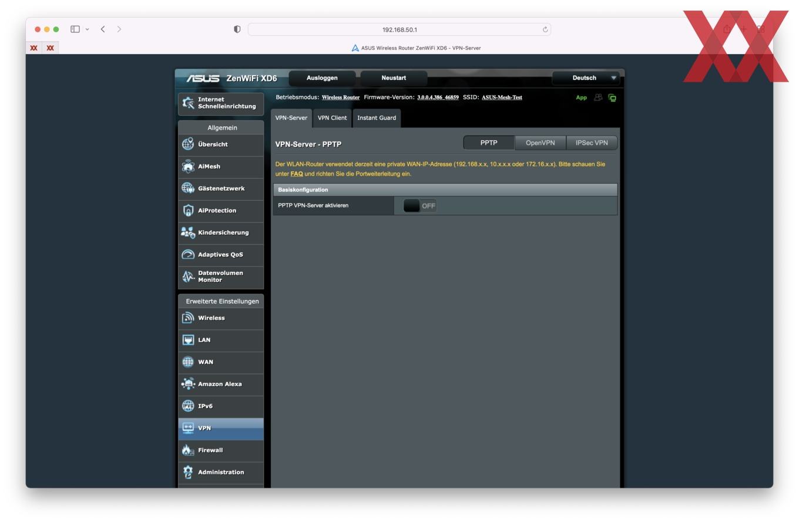The height and width of the screenshot is (522, 799).
Task: Open the Kindersicherung icon
Action: click(188, 233)
